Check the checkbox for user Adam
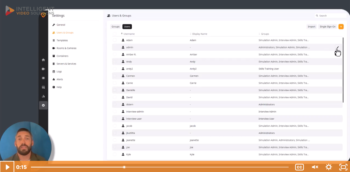Viewport: 350px width, 172px height. [115, 40]
